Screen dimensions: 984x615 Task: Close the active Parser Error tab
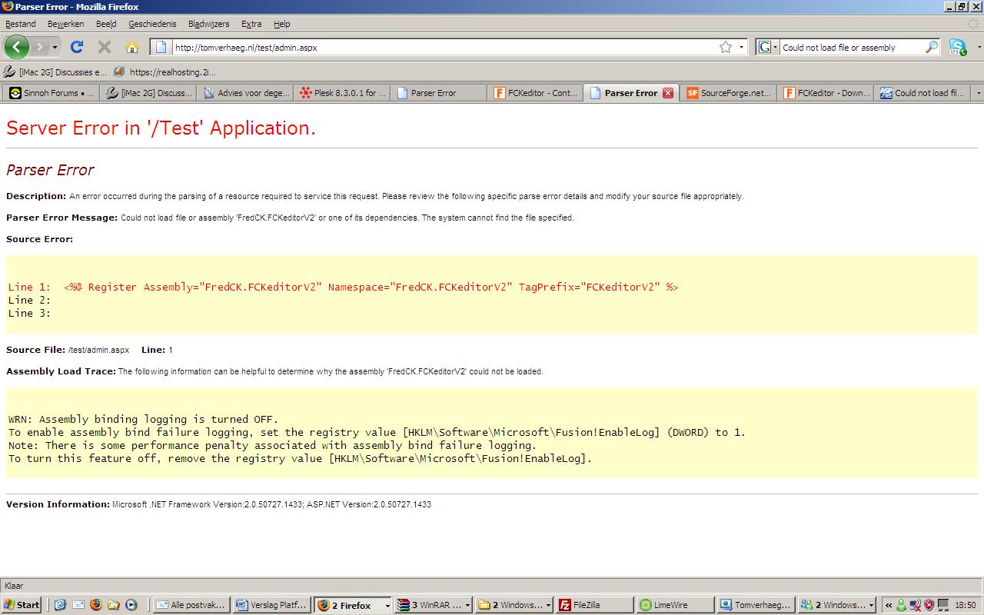[668, 93]
